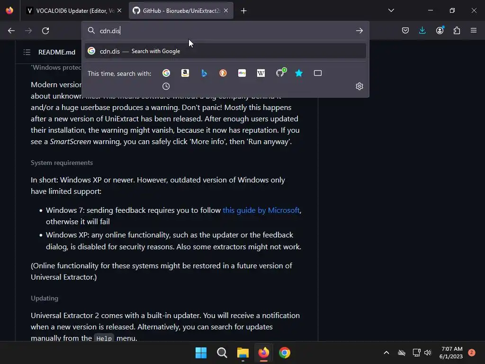Open Firefox account menu
The height and width of the screenshot is (364, 485).
[x=440, y=30]
